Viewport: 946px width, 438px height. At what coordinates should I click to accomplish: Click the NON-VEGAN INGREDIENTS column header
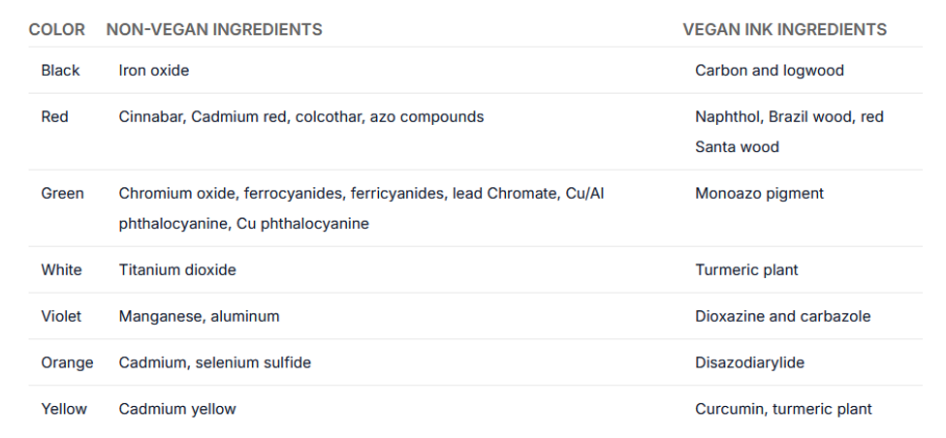tap(214, 29)
